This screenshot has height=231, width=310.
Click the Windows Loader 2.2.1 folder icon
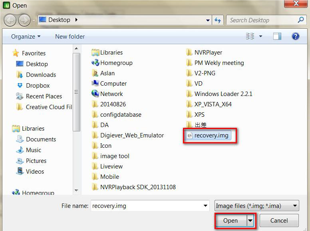pyautogui.click(x=189, y=94)
